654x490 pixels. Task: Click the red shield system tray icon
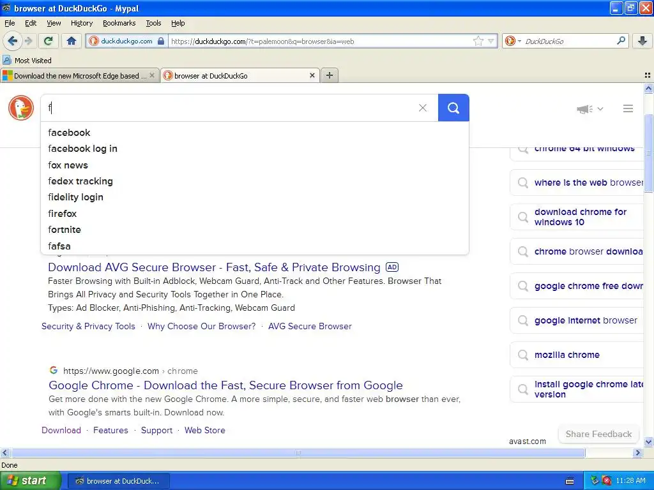tap(607, 480)
